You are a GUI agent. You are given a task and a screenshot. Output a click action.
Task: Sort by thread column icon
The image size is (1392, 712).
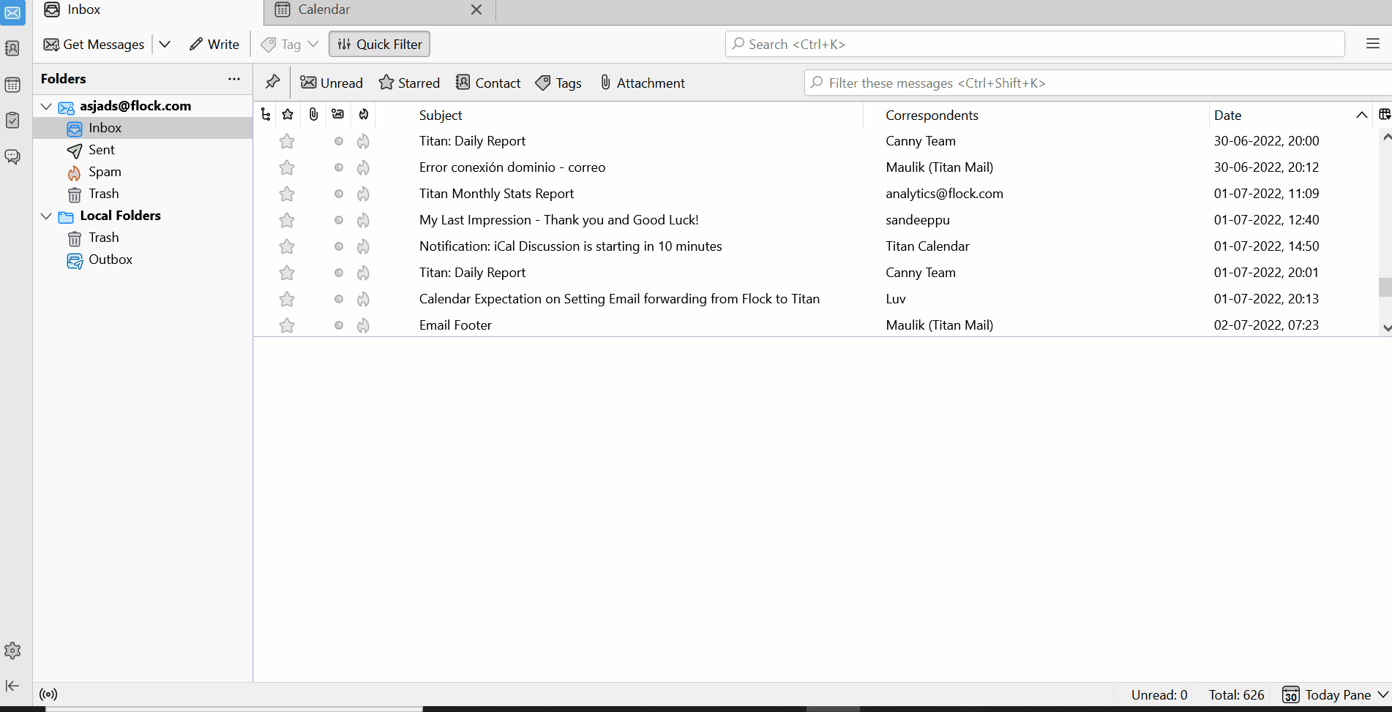pos(266,115)
